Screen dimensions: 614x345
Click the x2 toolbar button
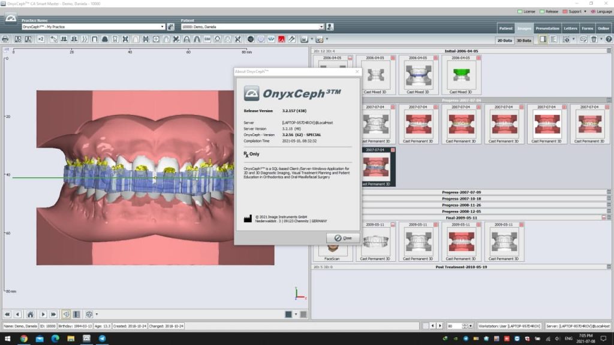(41, 39)
